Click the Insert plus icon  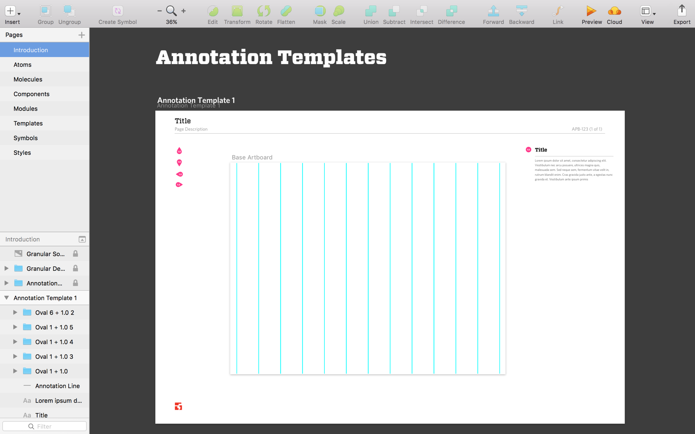pyautogui.click(x=10, y=11)
